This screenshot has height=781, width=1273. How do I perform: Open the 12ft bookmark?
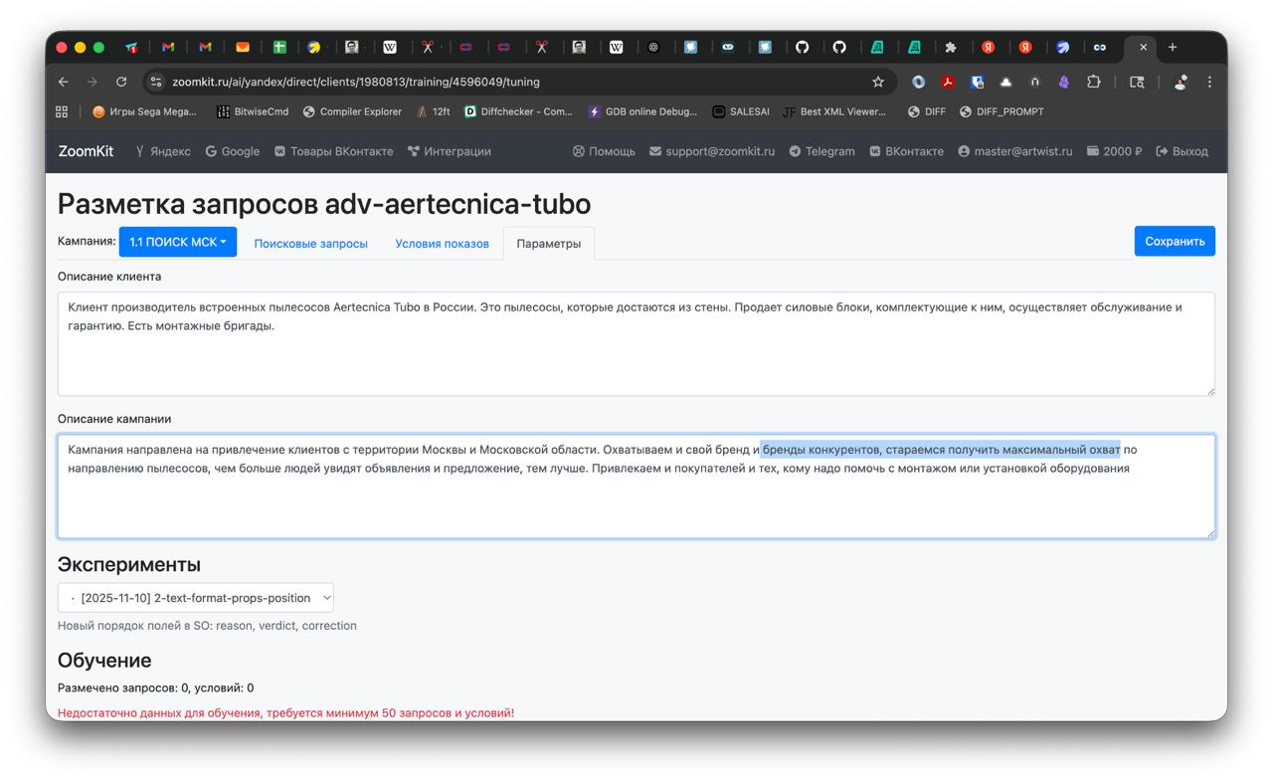(433, 111)
